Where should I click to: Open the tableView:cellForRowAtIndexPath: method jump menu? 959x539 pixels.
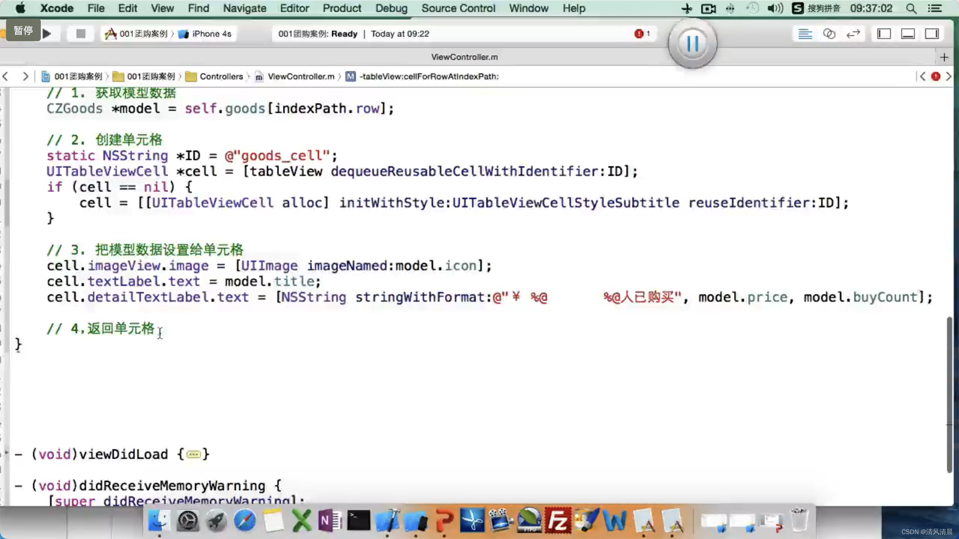coord(429,76)
